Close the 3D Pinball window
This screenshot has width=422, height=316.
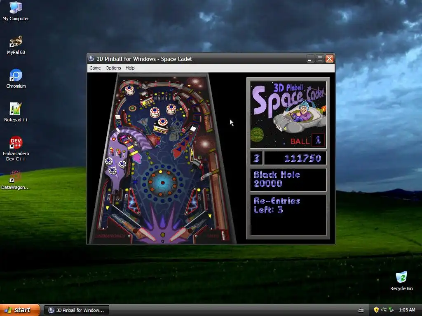[329, 59]
